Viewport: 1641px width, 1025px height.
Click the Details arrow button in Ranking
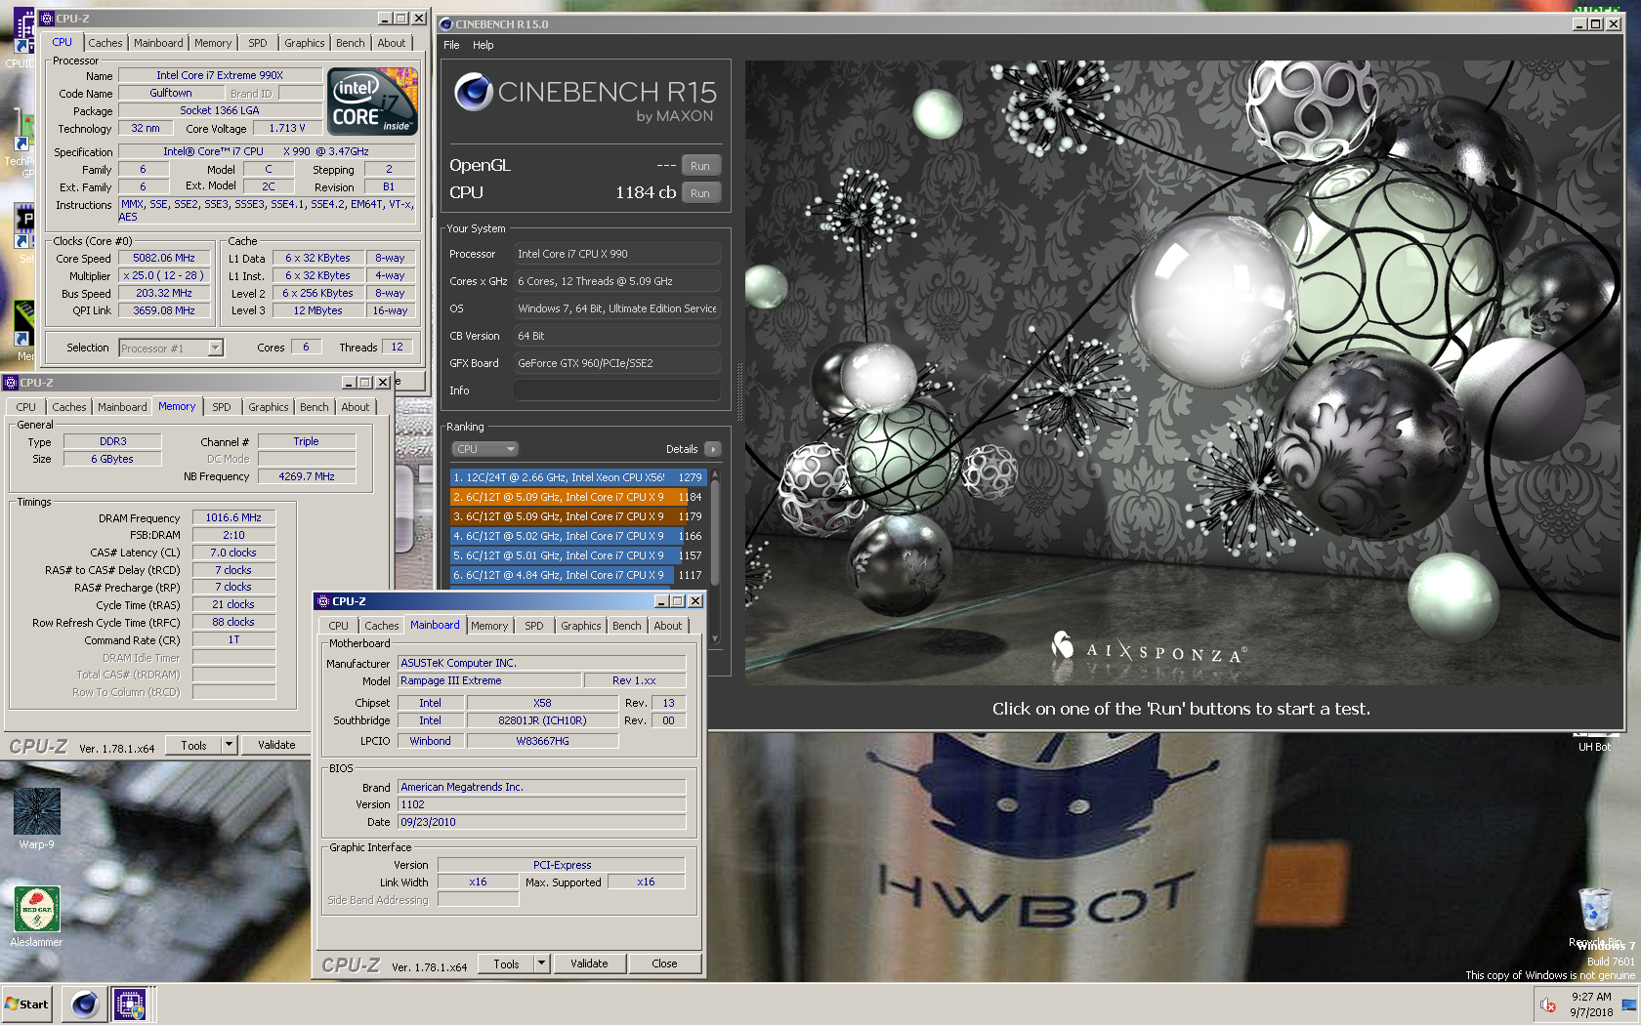713,449
